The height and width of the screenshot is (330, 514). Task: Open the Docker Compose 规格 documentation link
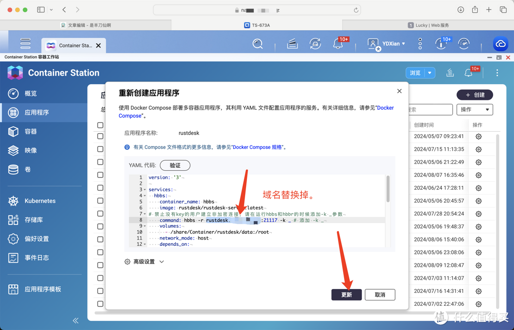(x=258, y=147)
